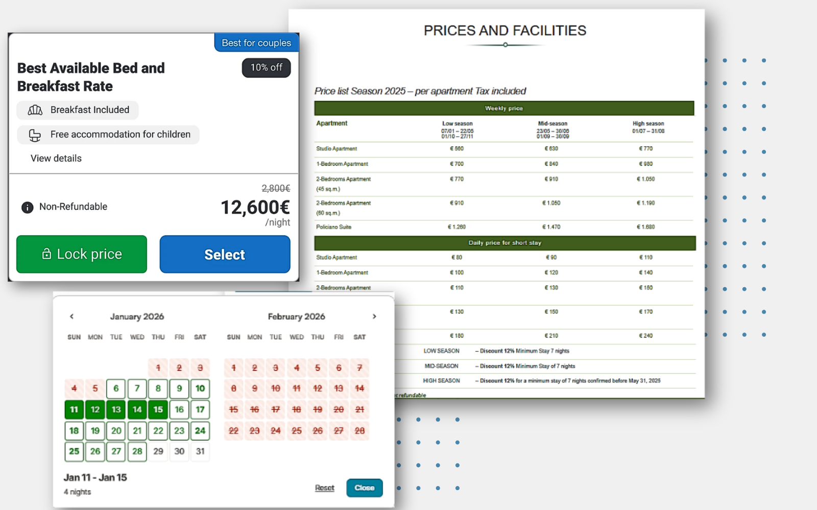
Task: Close the date picker
Action: click(x=364, y=488)
